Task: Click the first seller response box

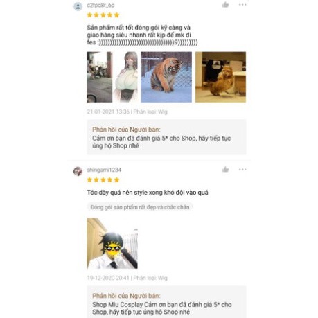Action: click(166, 137)
